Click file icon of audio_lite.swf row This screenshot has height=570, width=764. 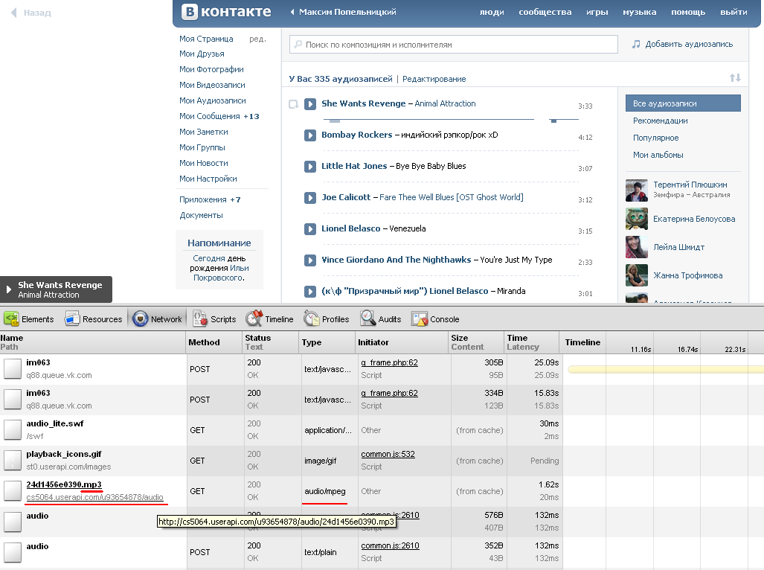click(13, 429)
